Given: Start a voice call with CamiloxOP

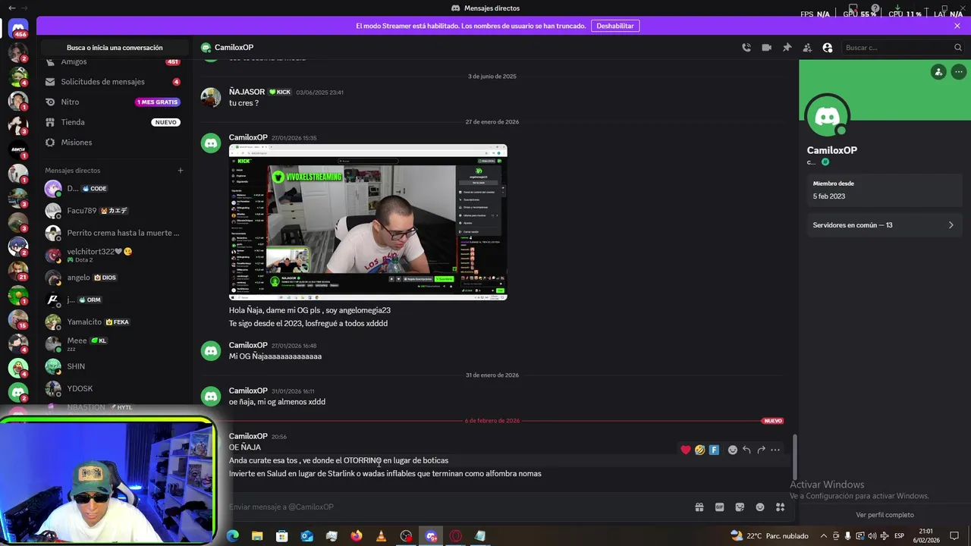Looking at the screenshot, I should coord(746,48).
